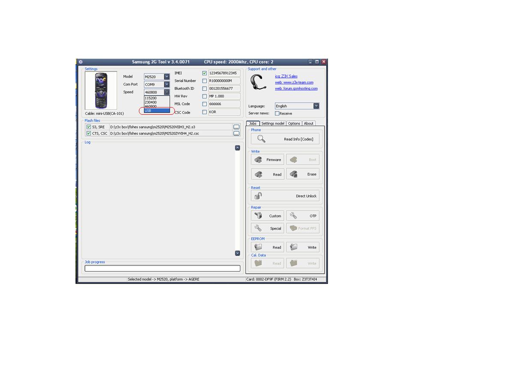
Task: Browse for the S3, SRE flash file
Action: pyautogui.click(x=236, y=127)
